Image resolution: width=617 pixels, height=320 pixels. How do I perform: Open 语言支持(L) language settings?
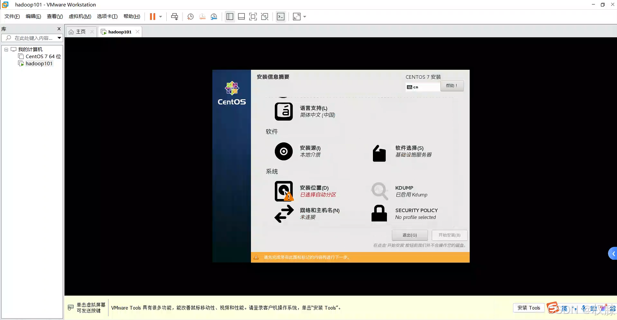305,111
